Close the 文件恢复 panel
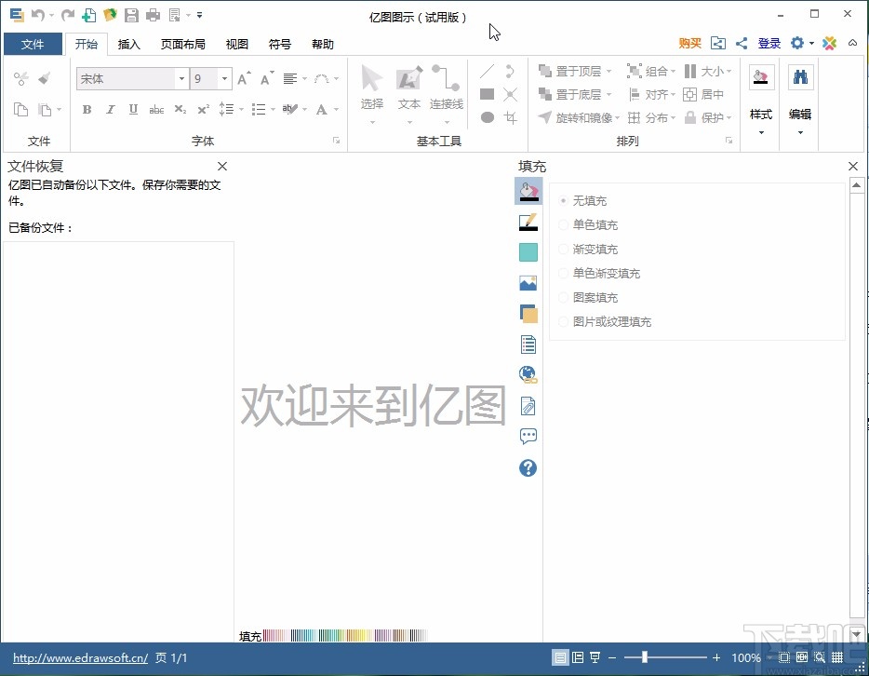The height and width of the screenshot is (676, 869). point(222,166)
